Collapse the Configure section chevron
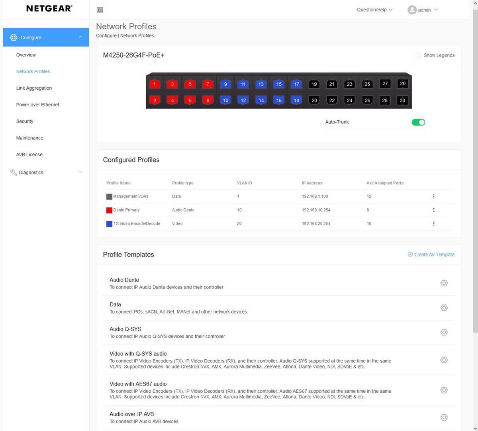The height and width of the screenshot is (431, 478). (80, 37)
